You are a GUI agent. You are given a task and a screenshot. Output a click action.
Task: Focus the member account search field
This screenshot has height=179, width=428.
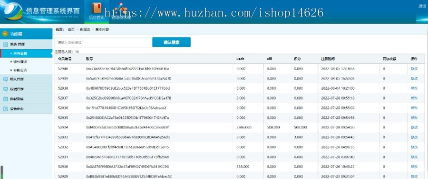coord(103,42)
